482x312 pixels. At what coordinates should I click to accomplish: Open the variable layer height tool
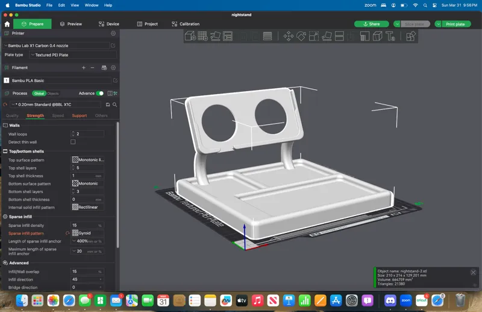pyautogui.click(x=268, y=36)
